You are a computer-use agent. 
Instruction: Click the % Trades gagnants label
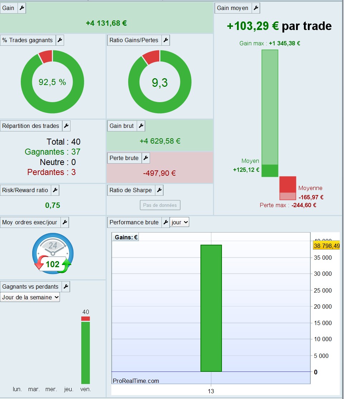coord(28,40)
